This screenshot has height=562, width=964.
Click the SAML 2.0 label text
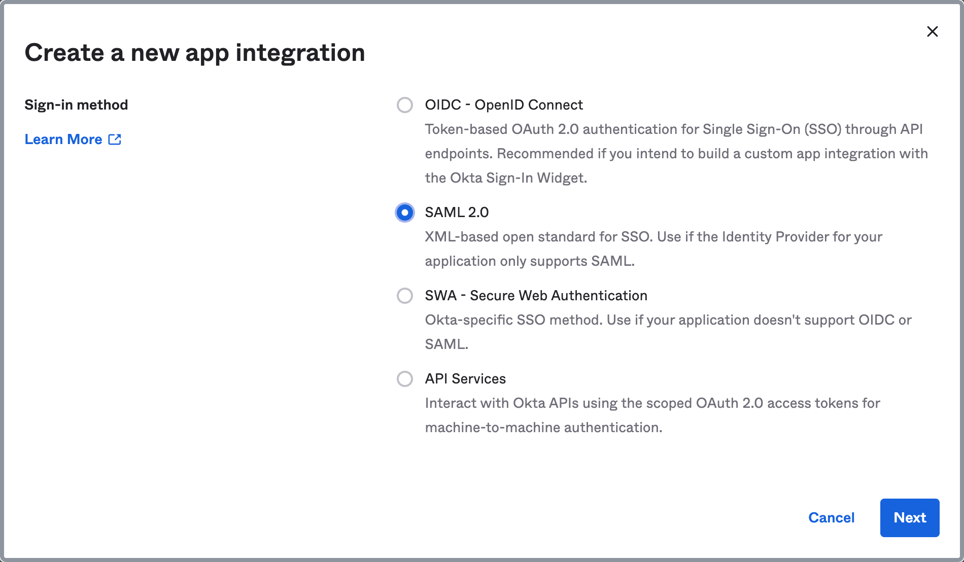(x=456, y=213)
